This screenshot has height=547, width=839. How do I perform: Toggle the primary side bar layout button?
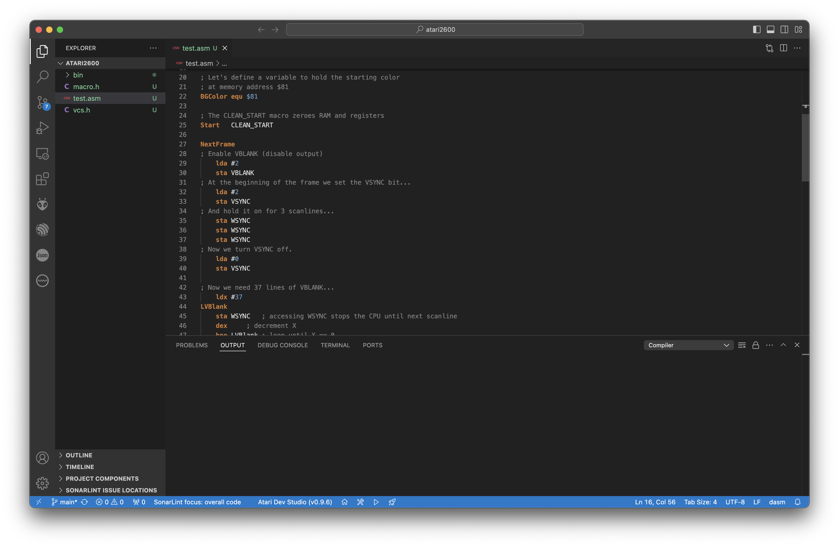(756, 30)
